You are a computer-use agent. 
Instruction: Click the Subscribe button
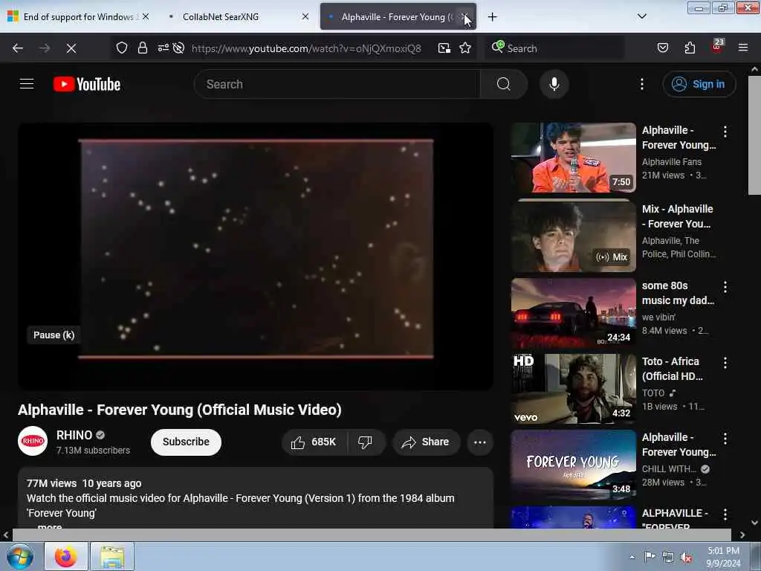[x=186, y=442]
